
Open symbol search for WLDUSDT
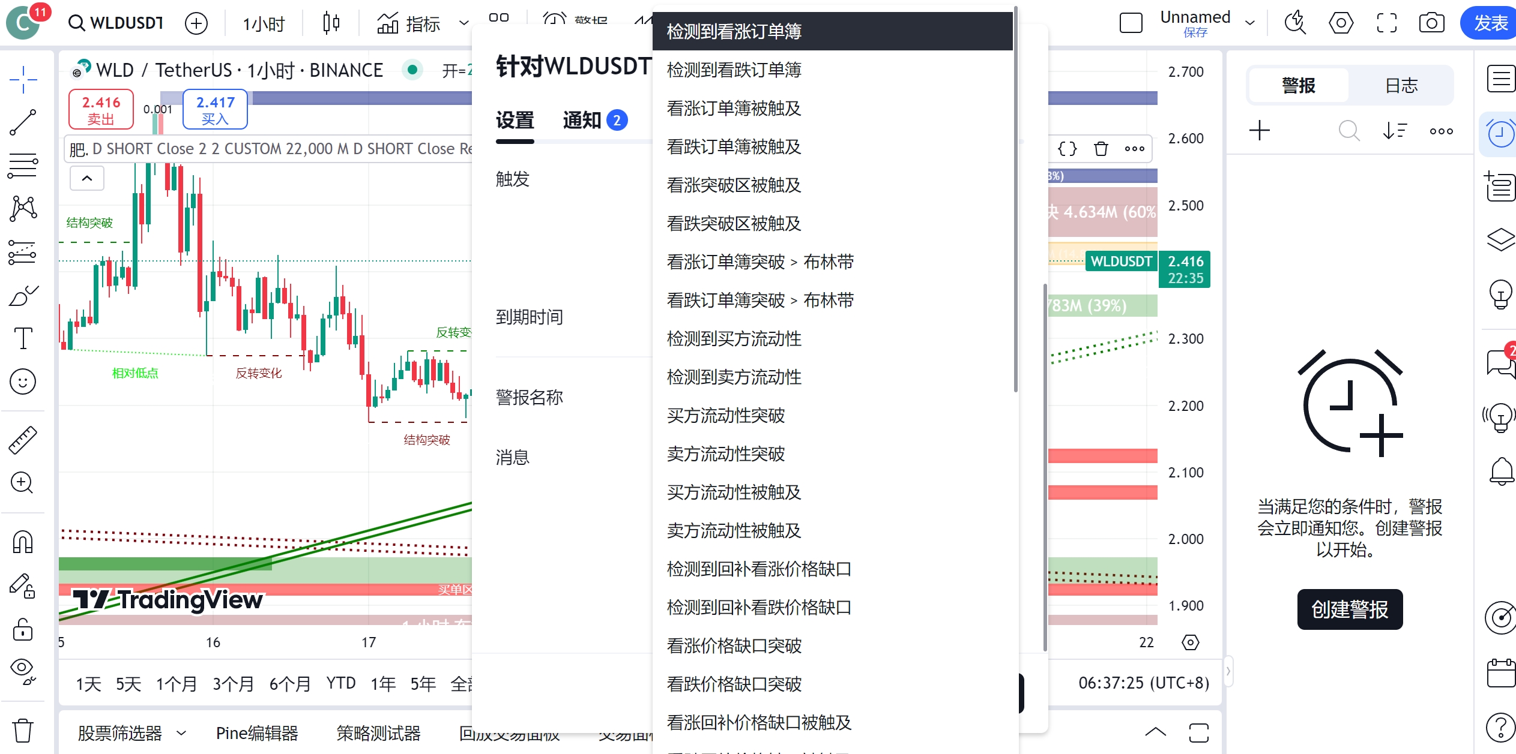[x=116, y=23]
